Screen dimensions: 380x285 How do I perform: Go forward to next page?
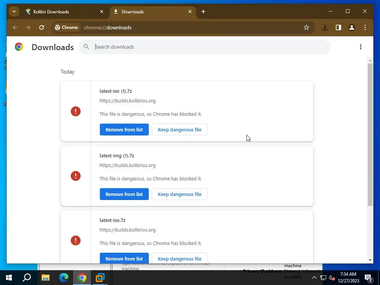pyautogui.click(x=28, y=27)
